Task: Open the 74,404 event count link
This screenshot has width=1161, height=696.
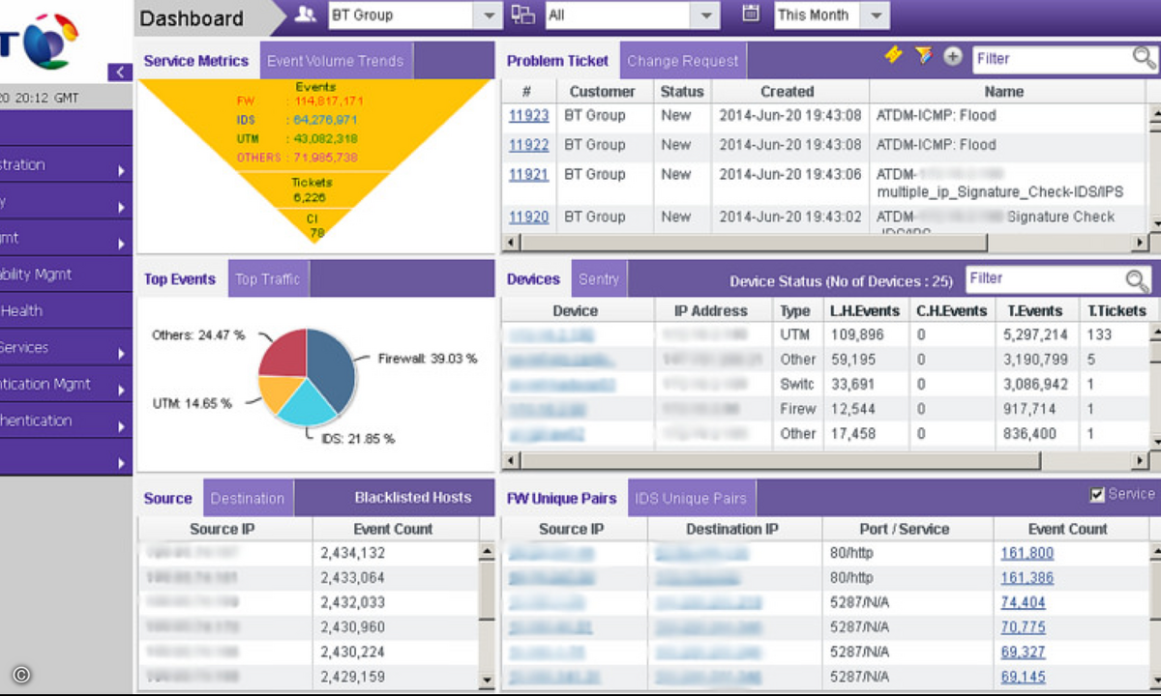Action: pos(1024,602)
